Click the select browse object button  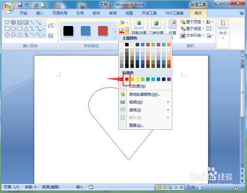pos(242,175)
